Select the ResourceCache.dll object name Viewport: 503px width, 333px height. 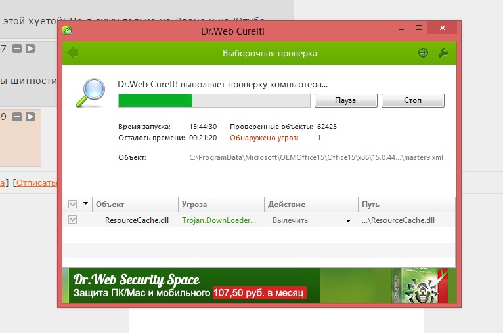(x=137, y=220)
